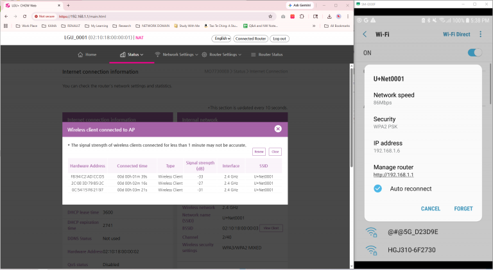The image size is (493, 270).
Task: Click CANCEL in the U+Net0001 dialog
Action: tap(431, 208)
